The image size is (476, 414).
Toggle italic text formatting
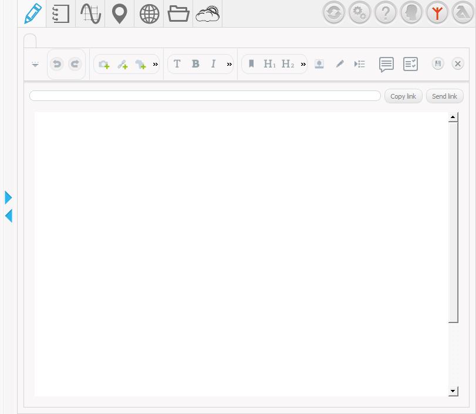coord(214,64)
